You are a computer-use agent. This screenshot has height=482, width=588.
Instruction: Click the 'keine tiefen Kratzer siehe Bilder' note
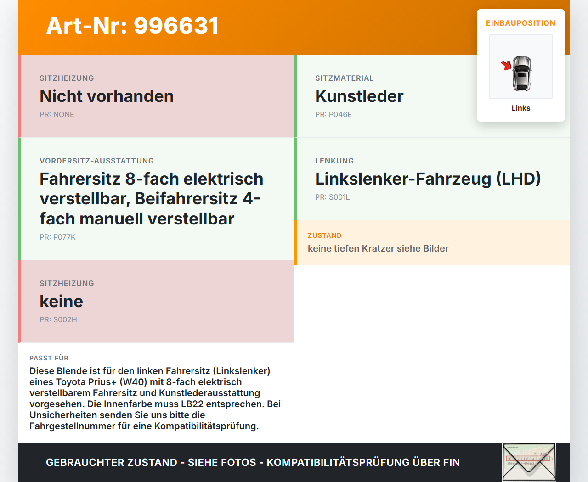click(x=378, y=248)
